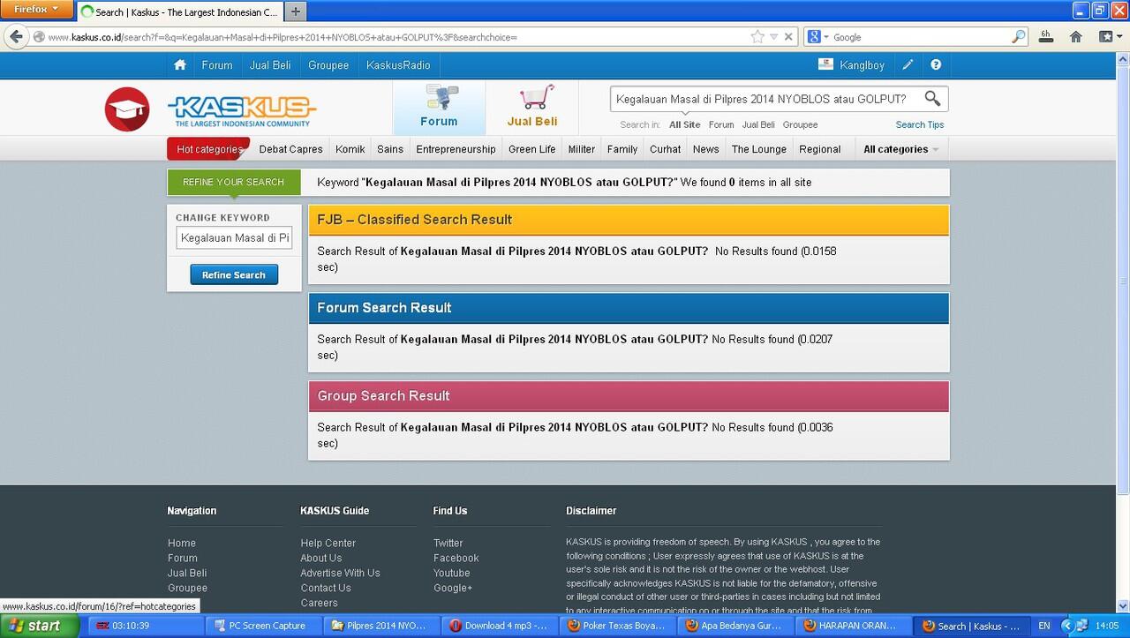1130x638 pixels.
Task: Select Hot categories tab
Action: [208, 149]
